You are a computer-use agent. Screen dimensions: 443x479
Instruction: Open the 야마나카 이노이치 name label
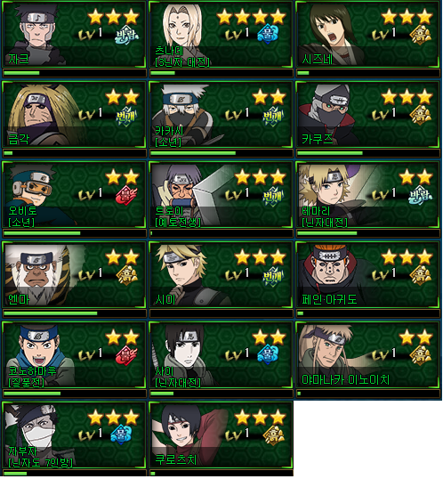tap(346, 379)
